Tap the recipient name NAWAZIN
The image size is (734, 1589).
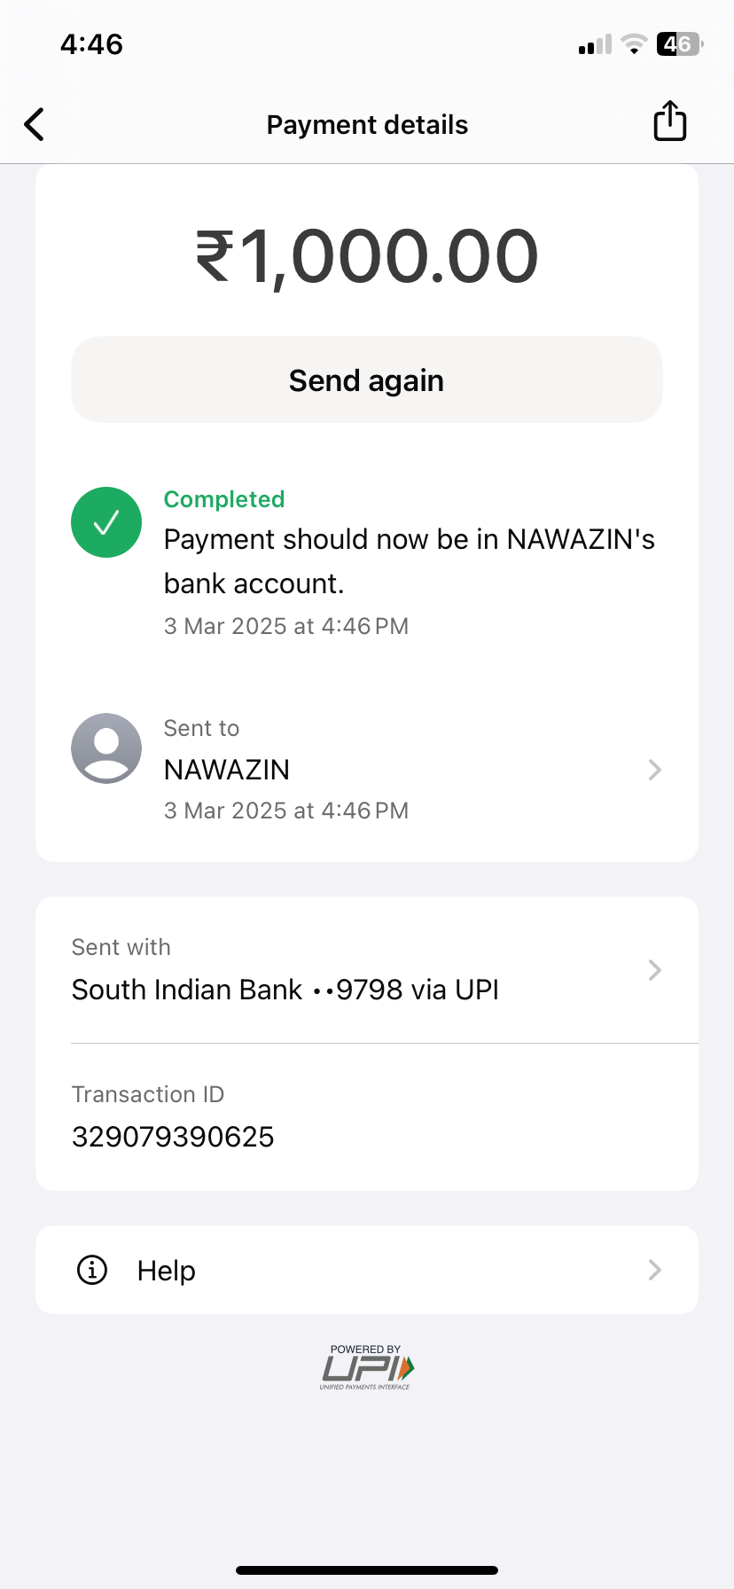pos(227,770)
